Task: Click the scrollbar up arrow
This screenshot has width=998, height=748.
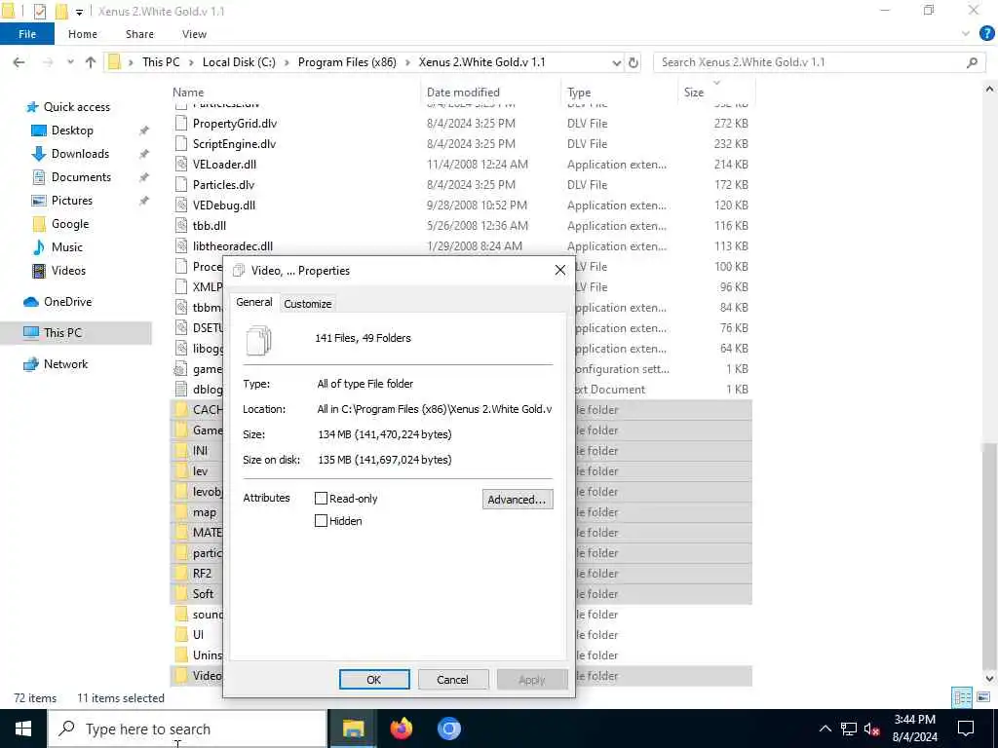Action: coord(989,91)
